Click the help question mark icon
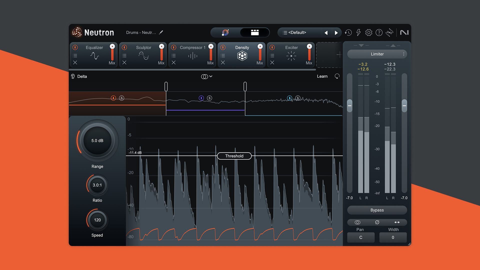 379,32
